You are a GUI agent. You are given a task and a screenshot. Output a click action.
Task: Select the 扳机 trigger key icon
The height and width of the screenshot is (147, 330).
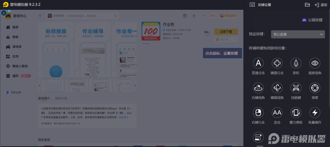point(296,63)
